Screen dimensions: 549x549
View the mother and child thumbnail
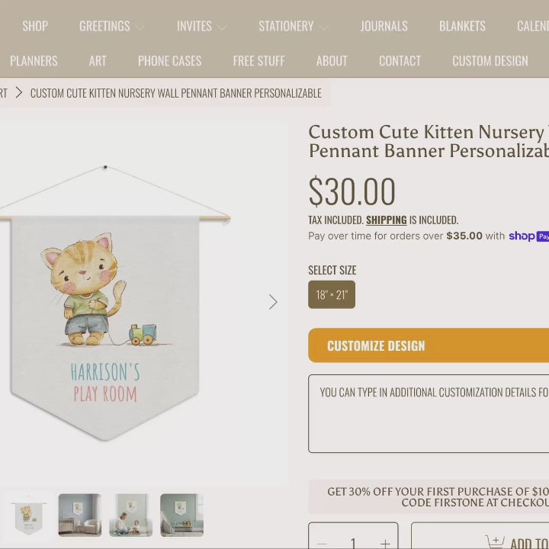coord(131,515)
